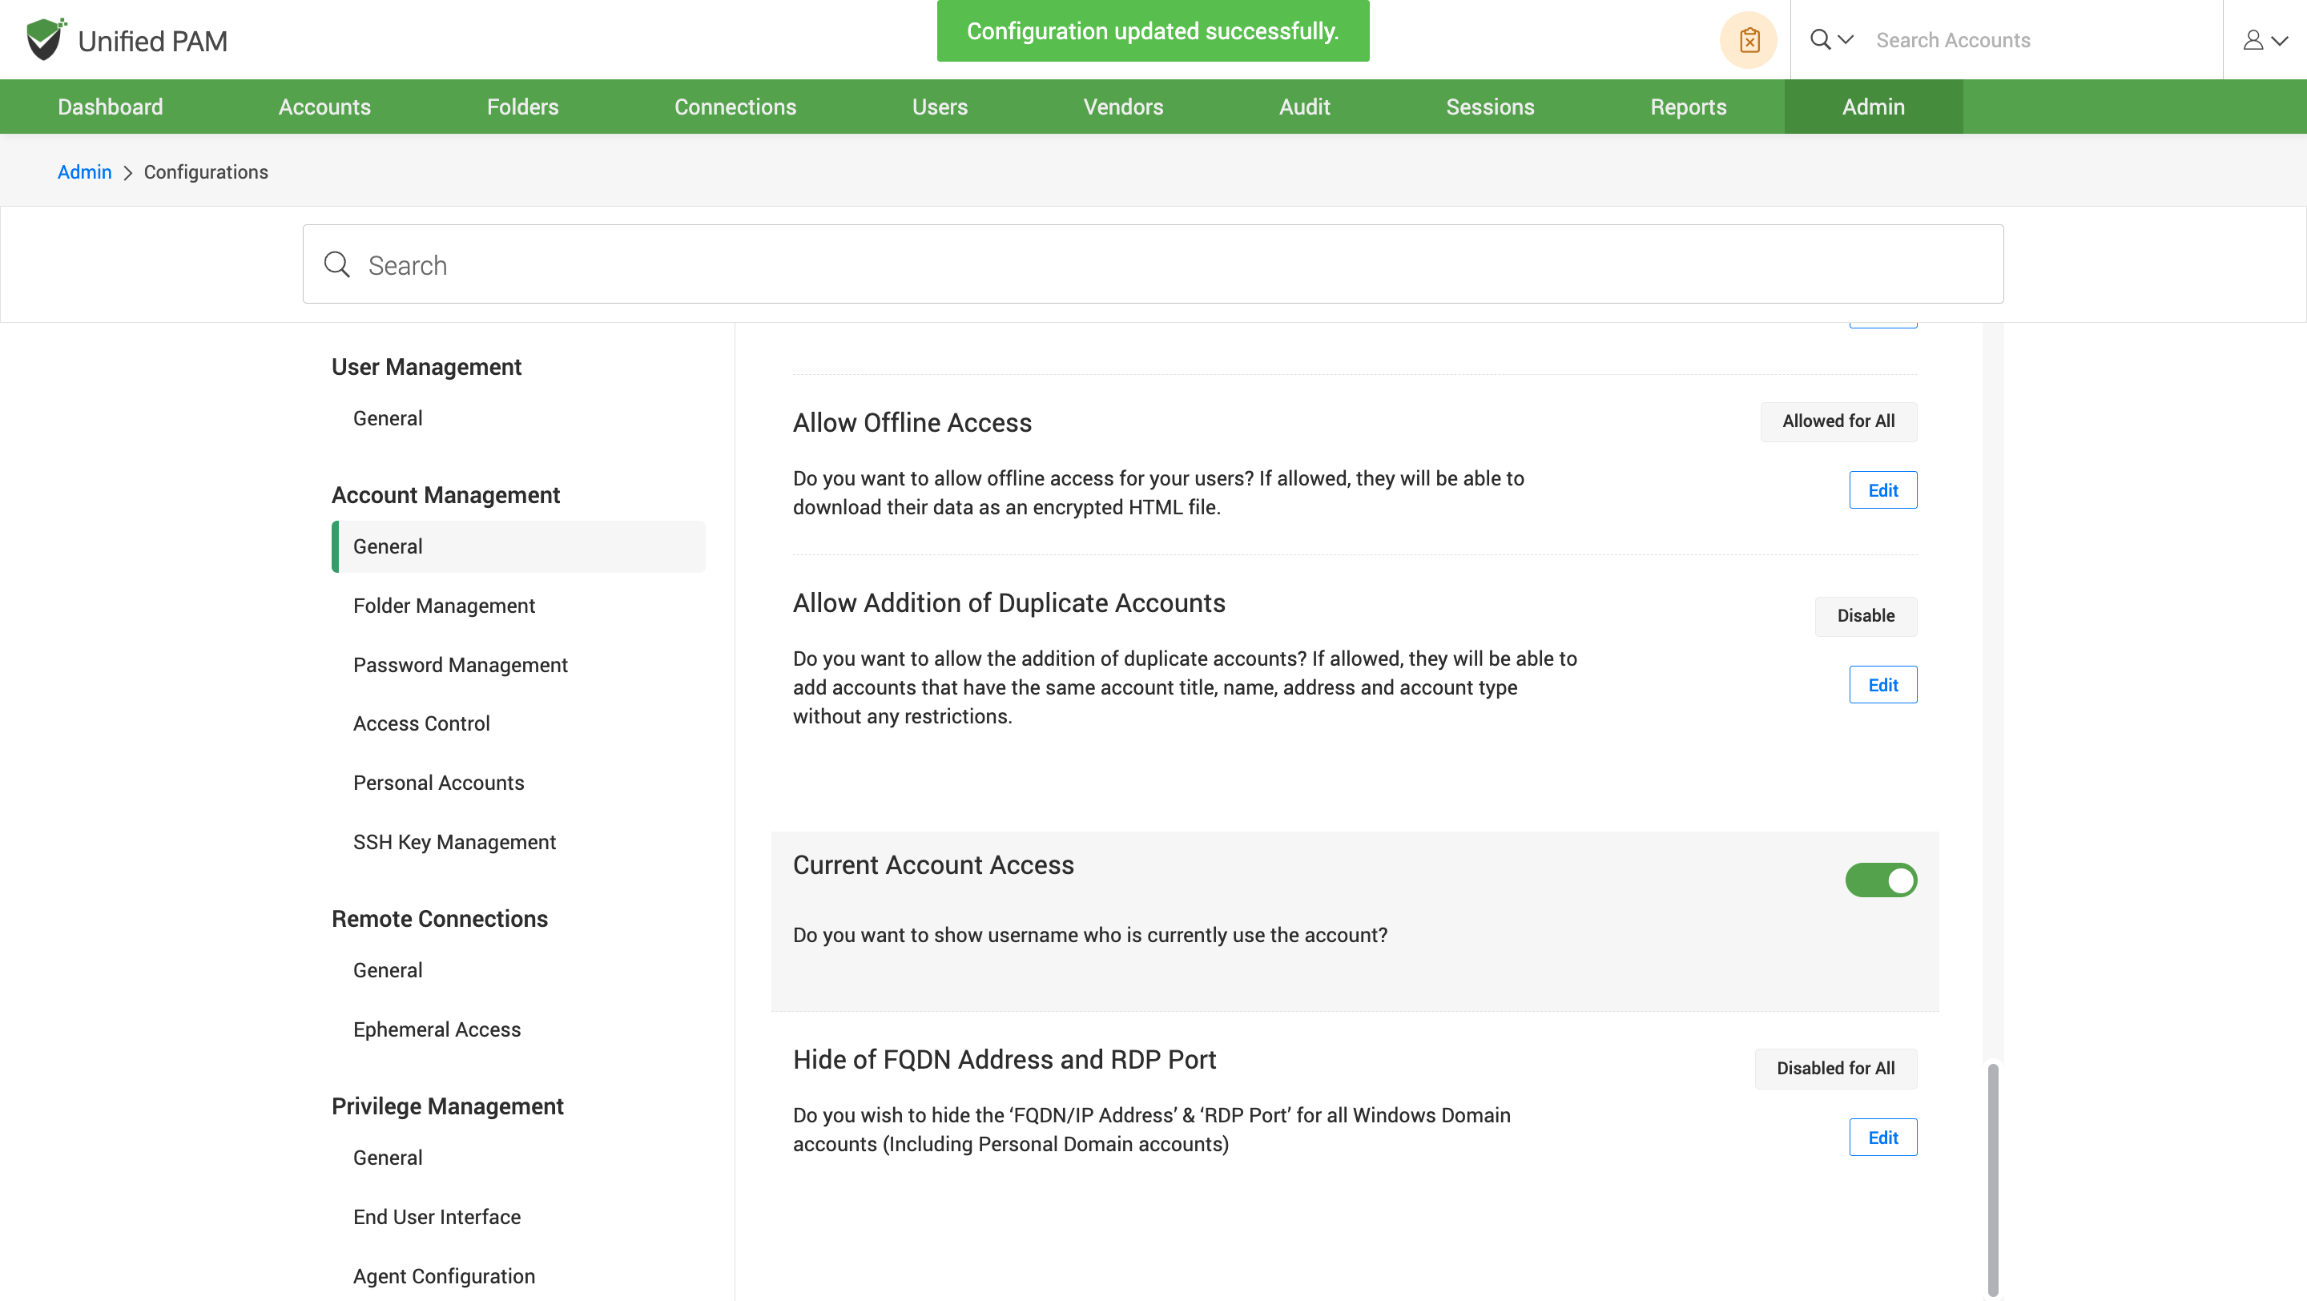Open SSH Key Management settings
Image resolution: width=2307 pixels, height=1301 pixels.
point(454,842)
